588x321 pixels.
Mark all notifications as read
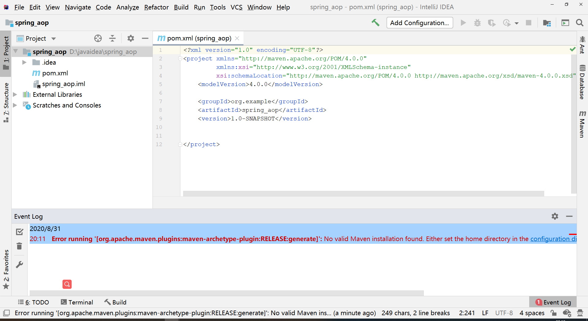tap(20, 232)
